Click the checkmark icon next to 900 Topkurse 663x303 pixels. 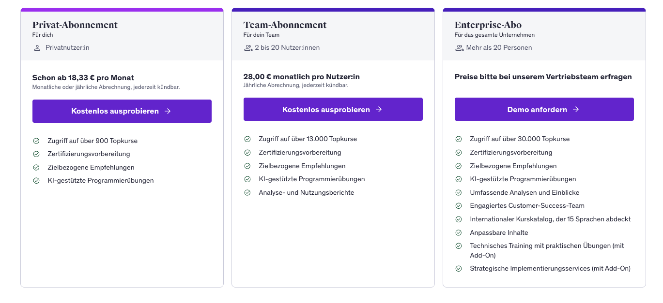tap(36, 141)
